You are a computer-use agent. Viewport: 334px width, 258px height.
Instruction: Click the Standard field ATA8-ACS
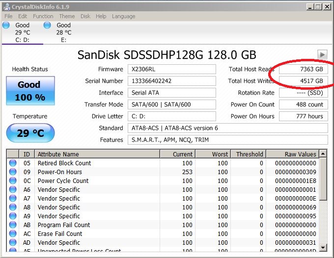[228, 128]
